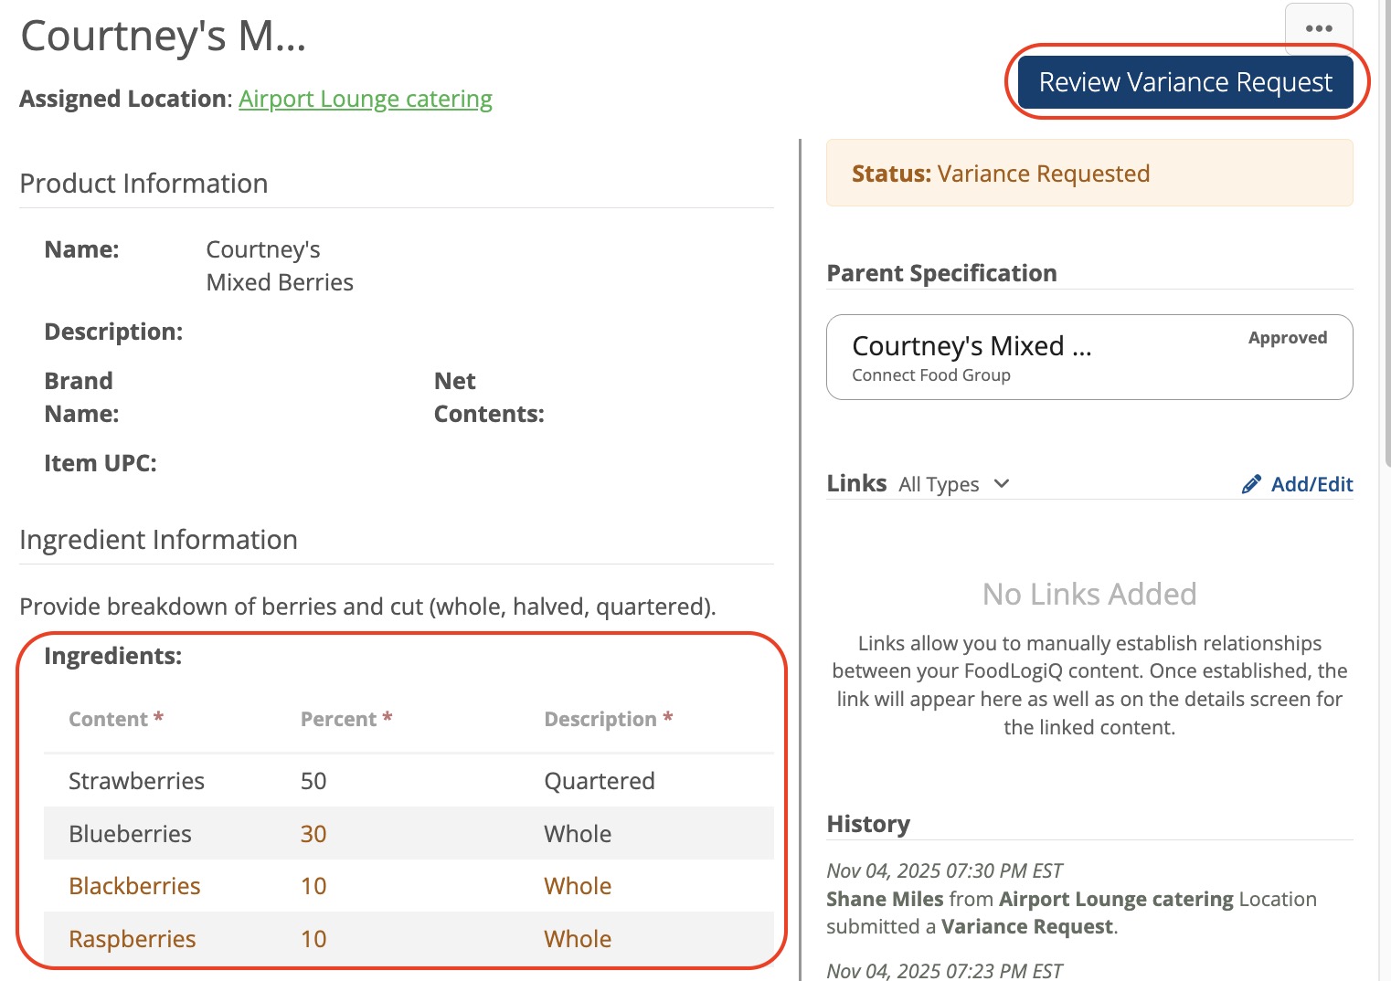1391x981 pixels.
Task: Click the Approved status label on parent spec
Action: 1287,338
